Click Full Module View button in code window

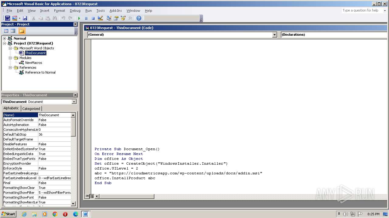92,196
